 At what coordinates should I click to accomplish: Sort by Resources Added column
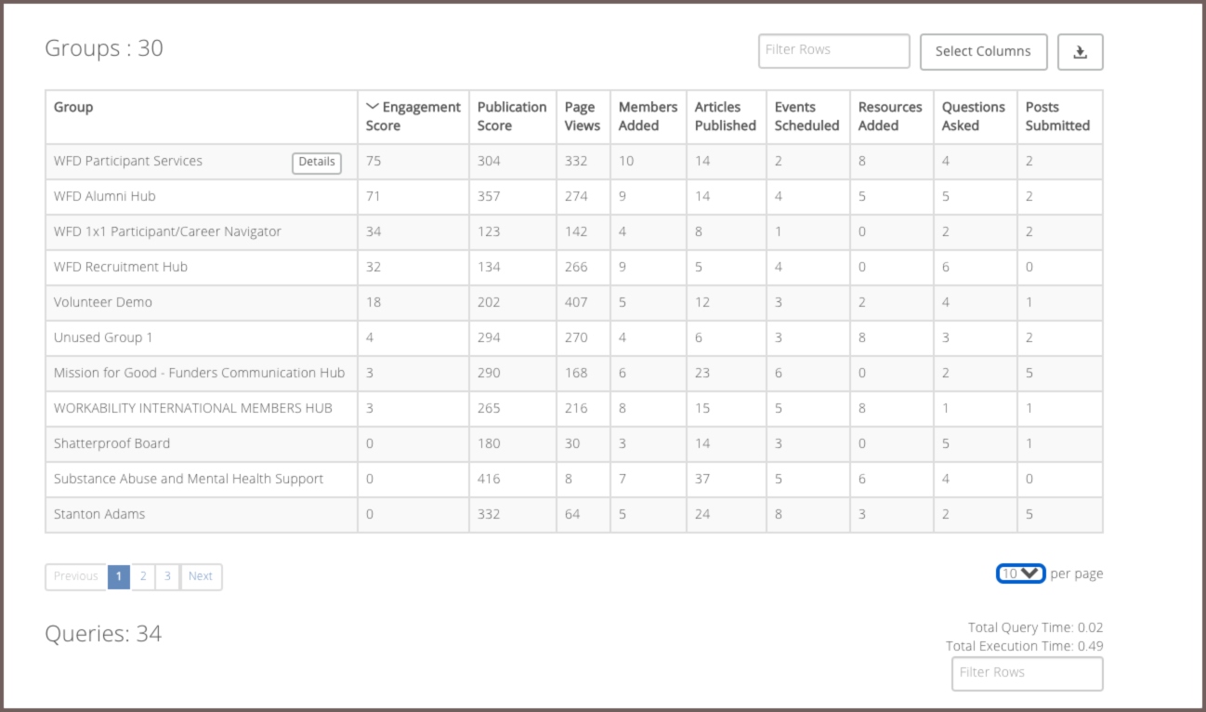891,117
